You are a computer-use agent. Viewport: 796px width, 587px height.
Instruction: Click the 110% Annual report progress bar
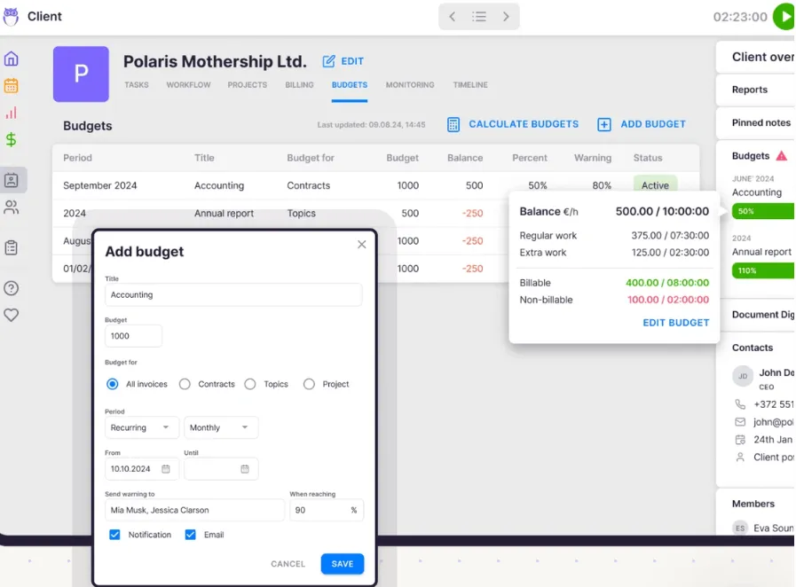763,270
